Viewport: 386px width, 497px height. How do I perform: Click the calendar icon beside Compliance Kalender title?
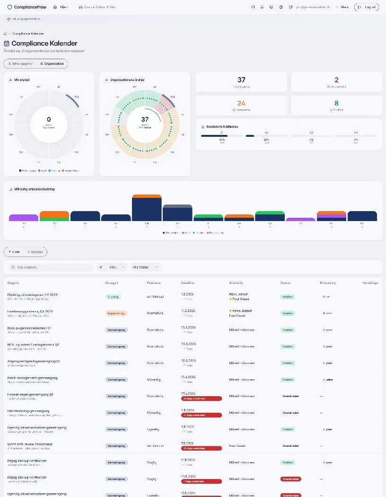point(6,44)
